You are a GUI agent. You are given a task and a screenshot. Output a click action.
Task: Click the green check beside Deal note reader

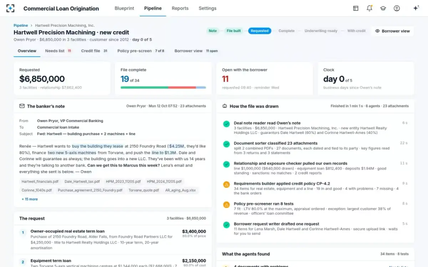click(x=226, y=124)
